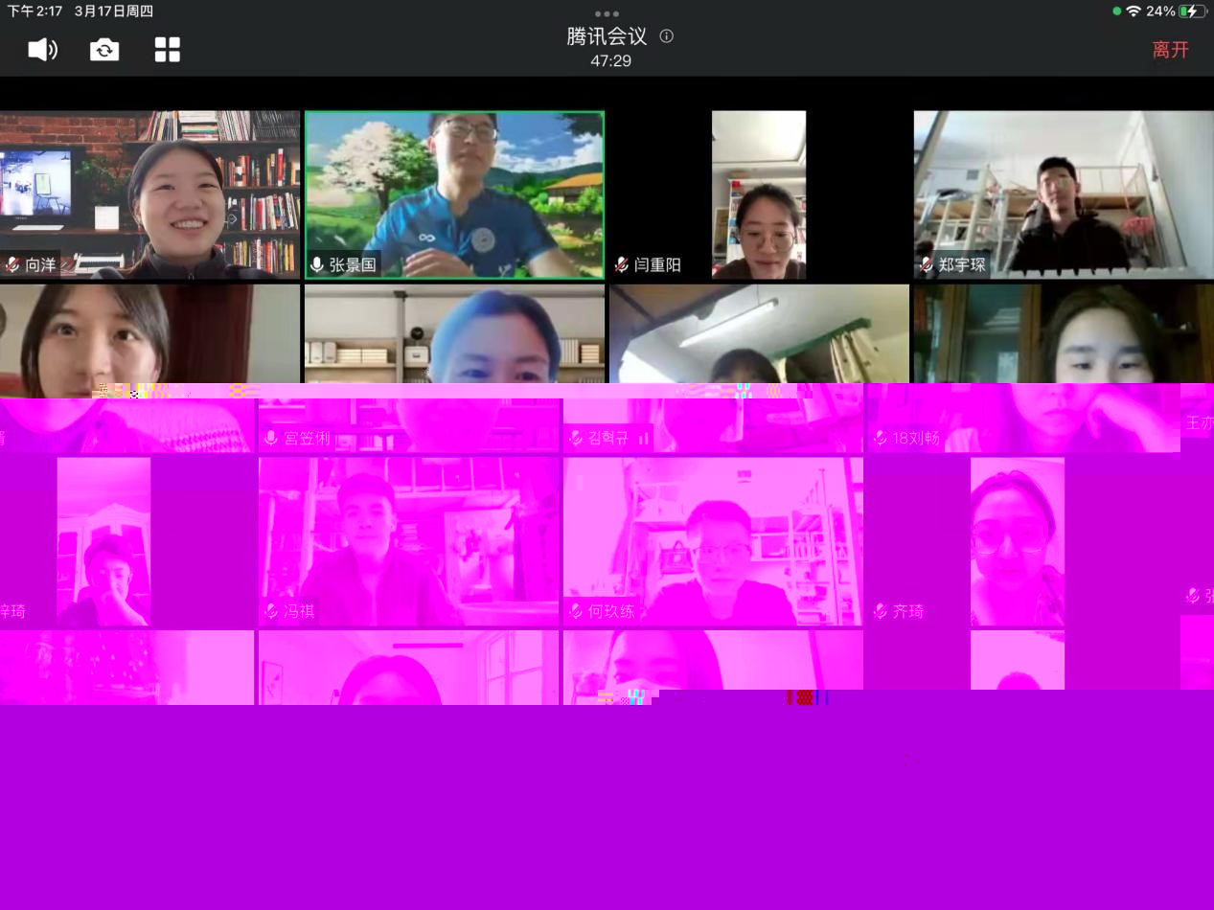The width and height of the screenshot is (1214, 910).
Task: Click the mic icon beside 何玖练
Action: click(x=576, y=611)
